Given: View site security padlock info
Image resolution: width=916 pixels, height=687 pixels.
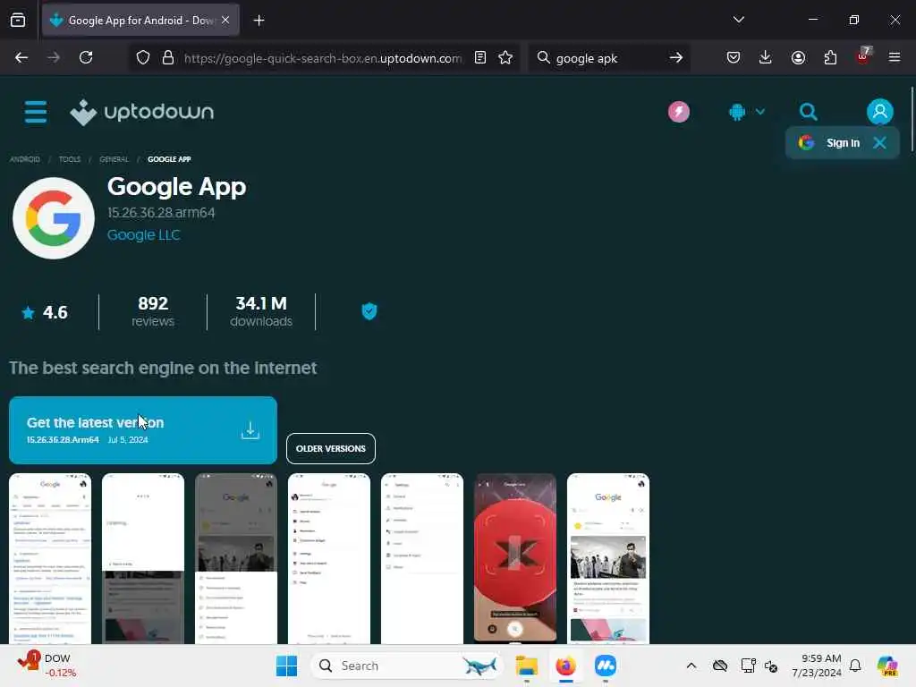Looking at the screenshot, I should 168,58.
